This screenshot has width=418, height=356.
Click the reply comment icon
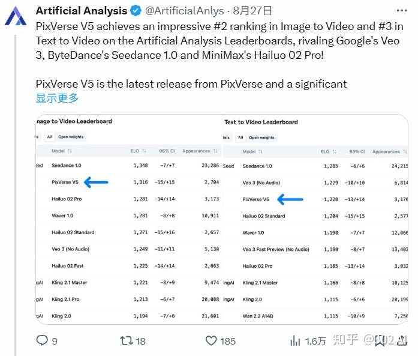click(x=42, y=340)
